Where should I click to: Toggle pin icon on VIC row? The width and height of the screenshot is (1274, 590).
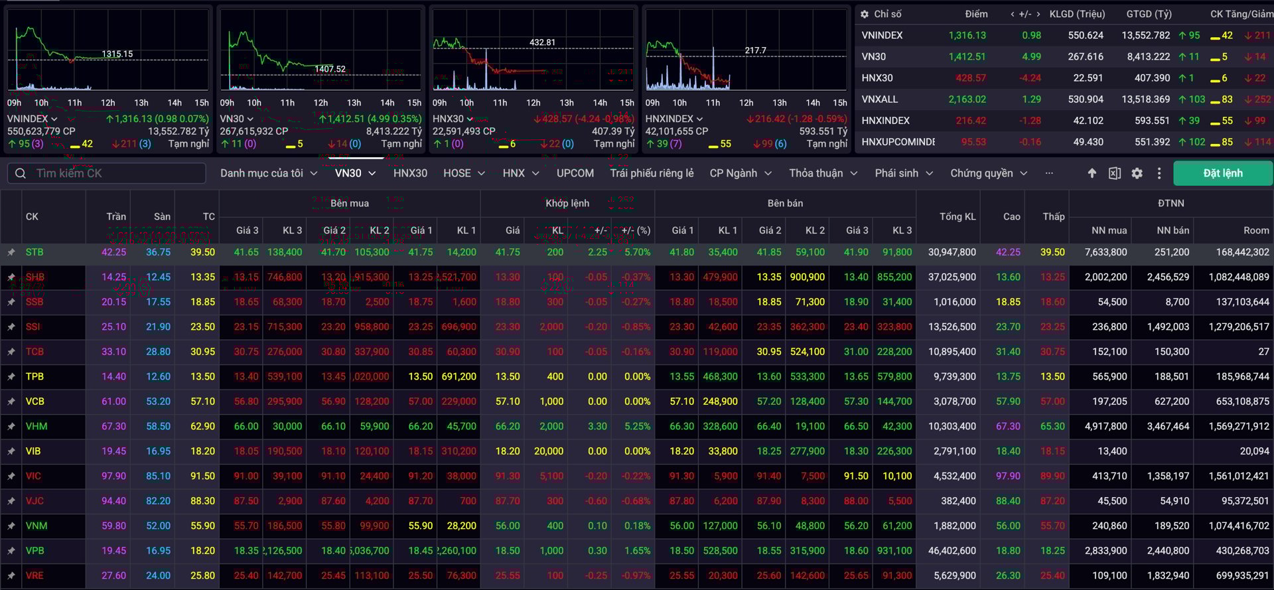click(x=11, y=476)
